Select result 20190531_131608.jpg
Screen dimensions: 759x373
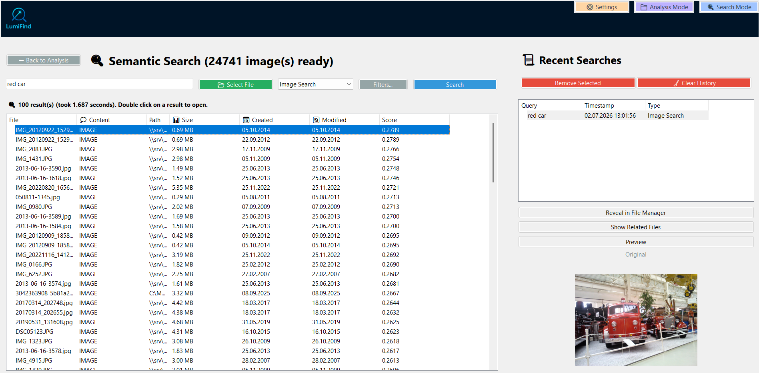[x=232, y=322]
